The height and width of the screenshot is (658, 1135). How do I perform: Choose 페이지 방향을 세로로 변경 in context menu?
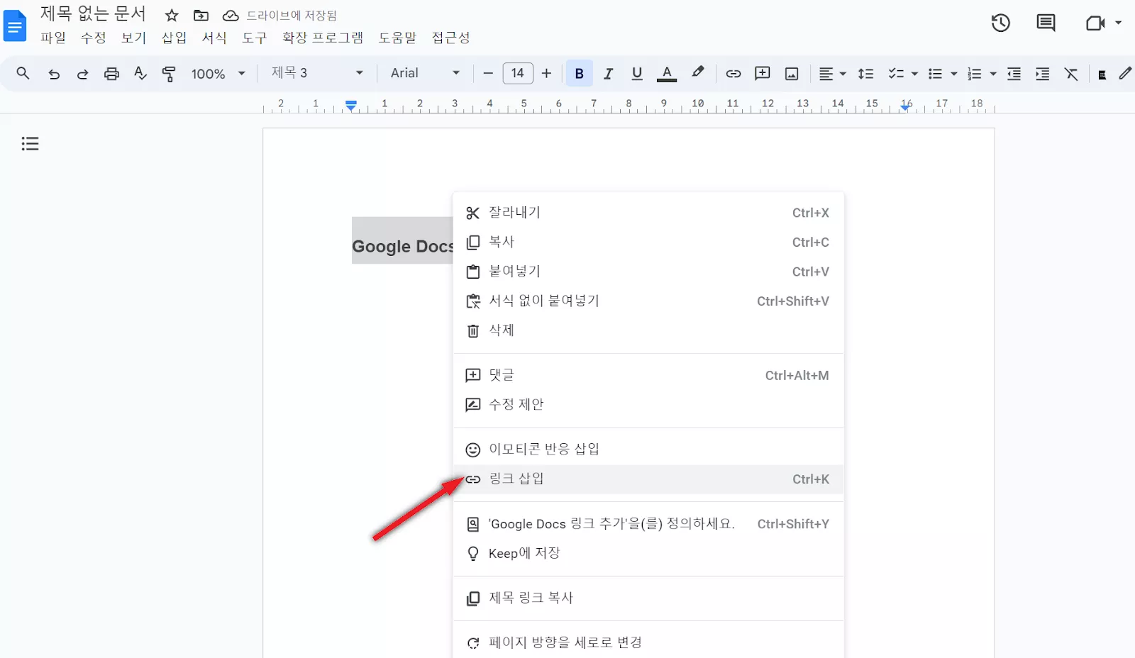point(648,642)
